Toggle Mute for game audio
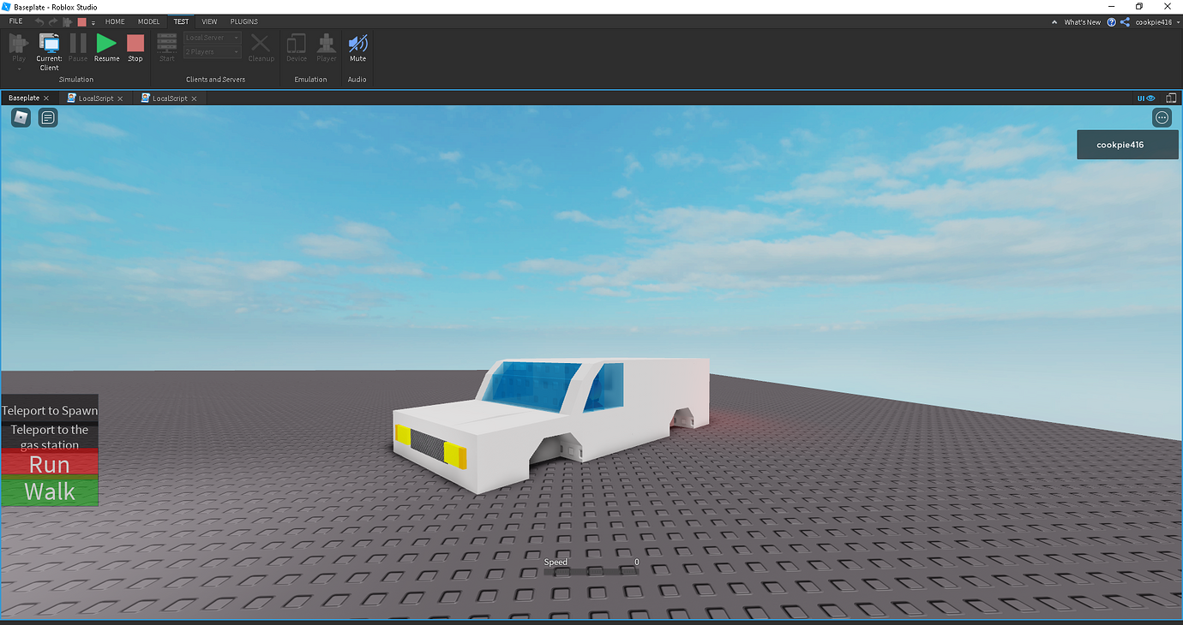The image size is (1183, 625). point(357,47)
